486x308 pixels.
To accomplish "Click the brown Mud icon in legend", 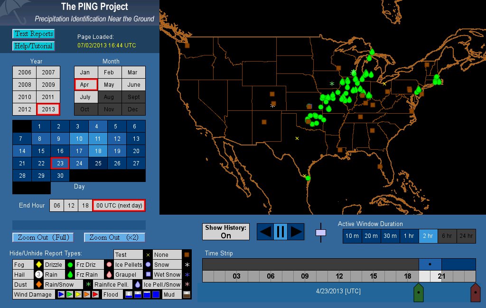I will [187, 294].
